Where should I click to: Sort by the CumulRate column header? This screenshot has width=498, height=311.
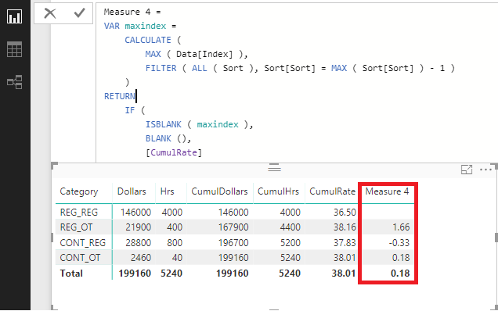point(332,191)
